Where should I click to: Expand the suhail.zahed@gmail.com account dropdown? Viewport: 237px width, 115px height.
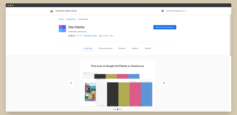click(176, 11)
